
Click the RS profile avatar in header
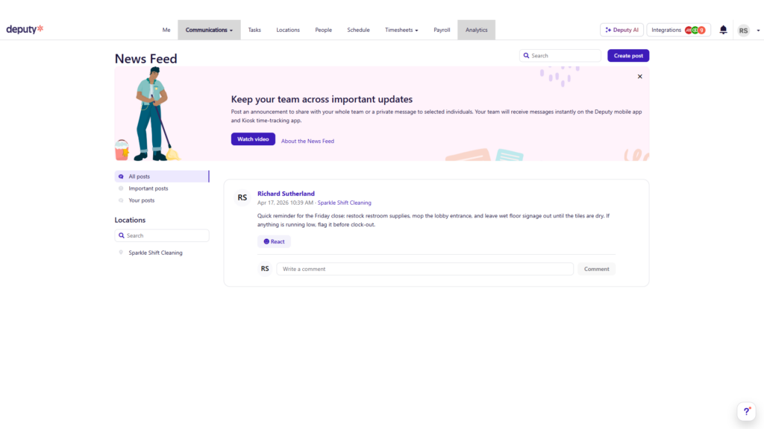click(743, 30)
